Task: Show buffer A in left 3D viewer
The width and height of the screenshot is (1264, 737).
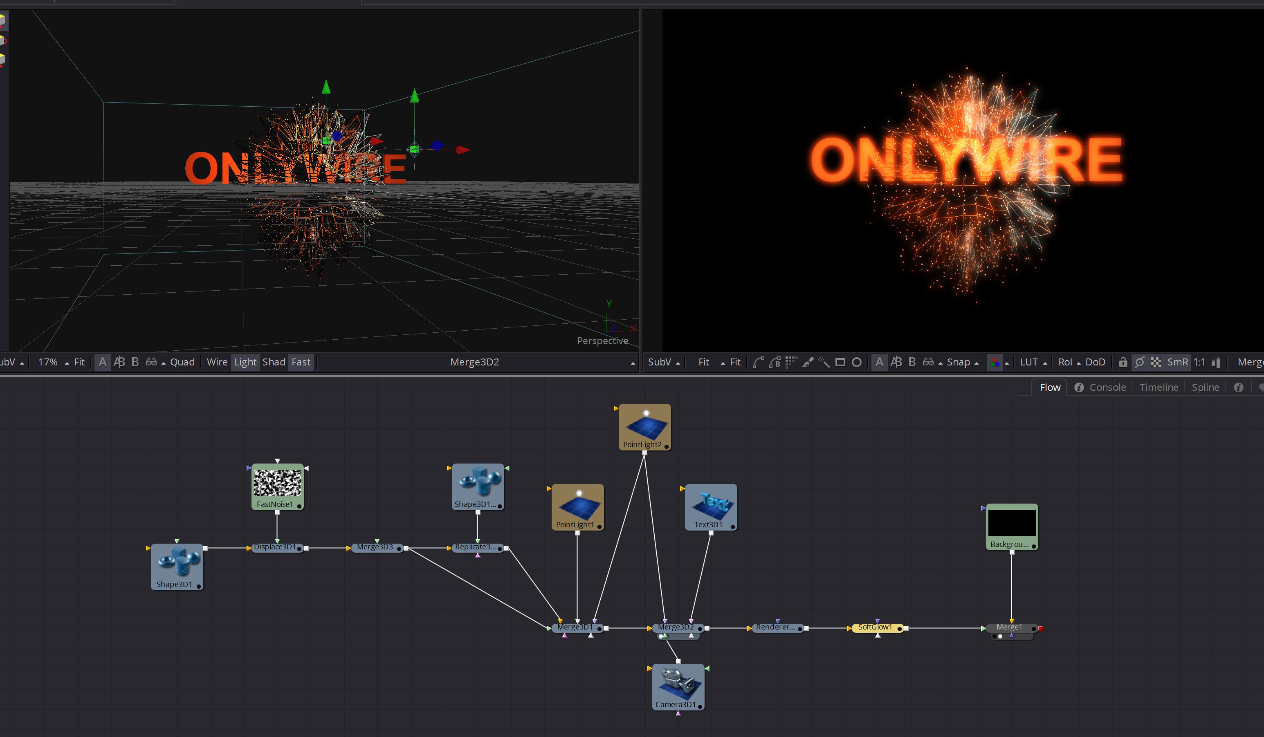Action: pos(102,362)
